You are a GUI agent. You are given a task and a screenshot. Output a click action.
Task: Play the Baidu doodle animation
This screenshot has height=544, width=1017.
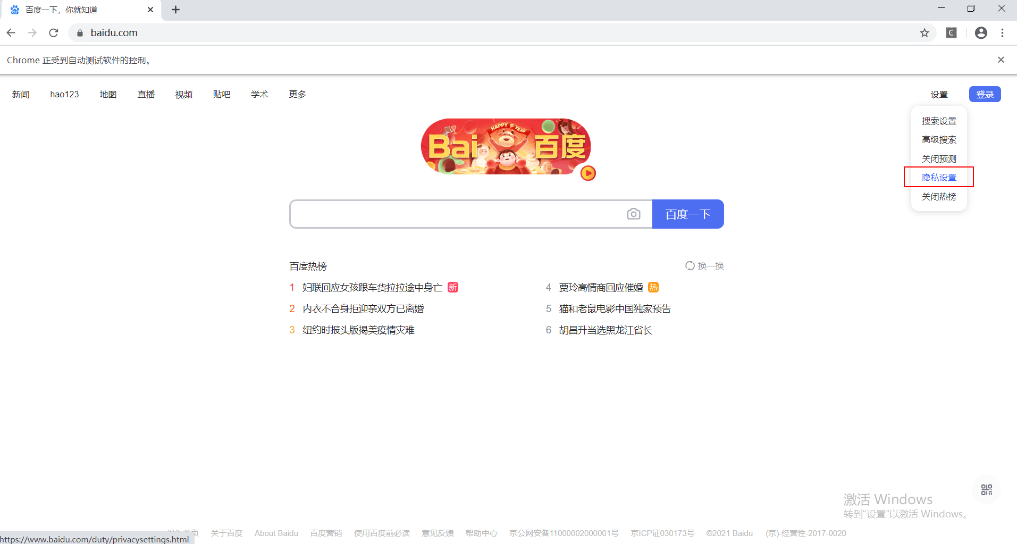pyautogui.click(x=588, y=173)
